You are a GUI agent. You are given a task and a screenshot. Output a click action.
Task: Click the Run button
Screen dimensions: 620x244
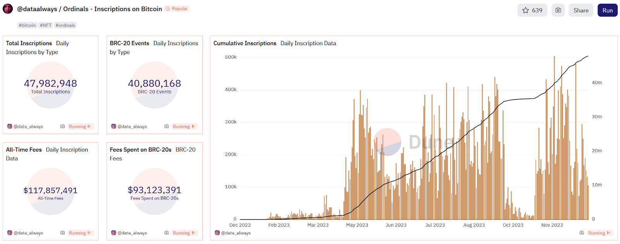(608, 10)
